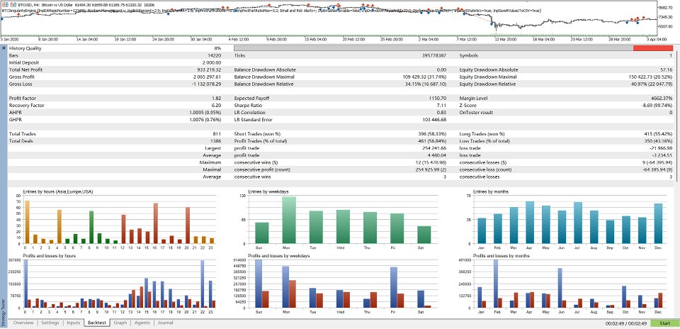Click the History Quality 8% value

217,48
